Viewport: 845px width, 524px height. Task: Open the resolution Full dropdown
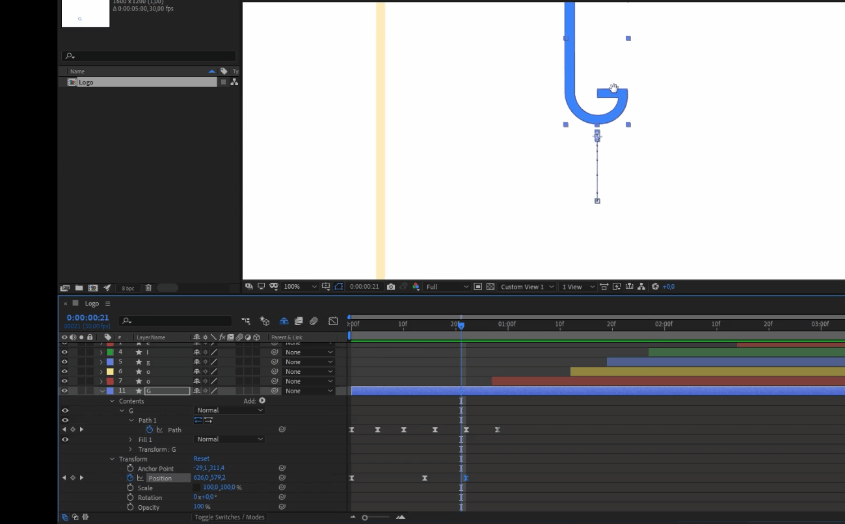tap(447, 287)
